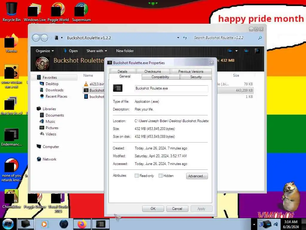Click Cancel in Properties dialog

tap(177, 209)
